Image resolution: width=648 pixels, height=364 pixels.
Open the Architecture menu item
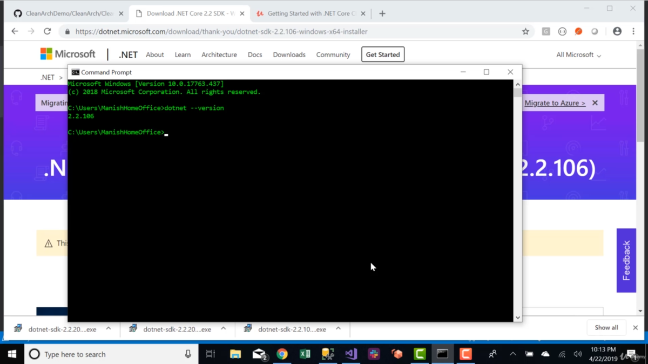(219, 54)
